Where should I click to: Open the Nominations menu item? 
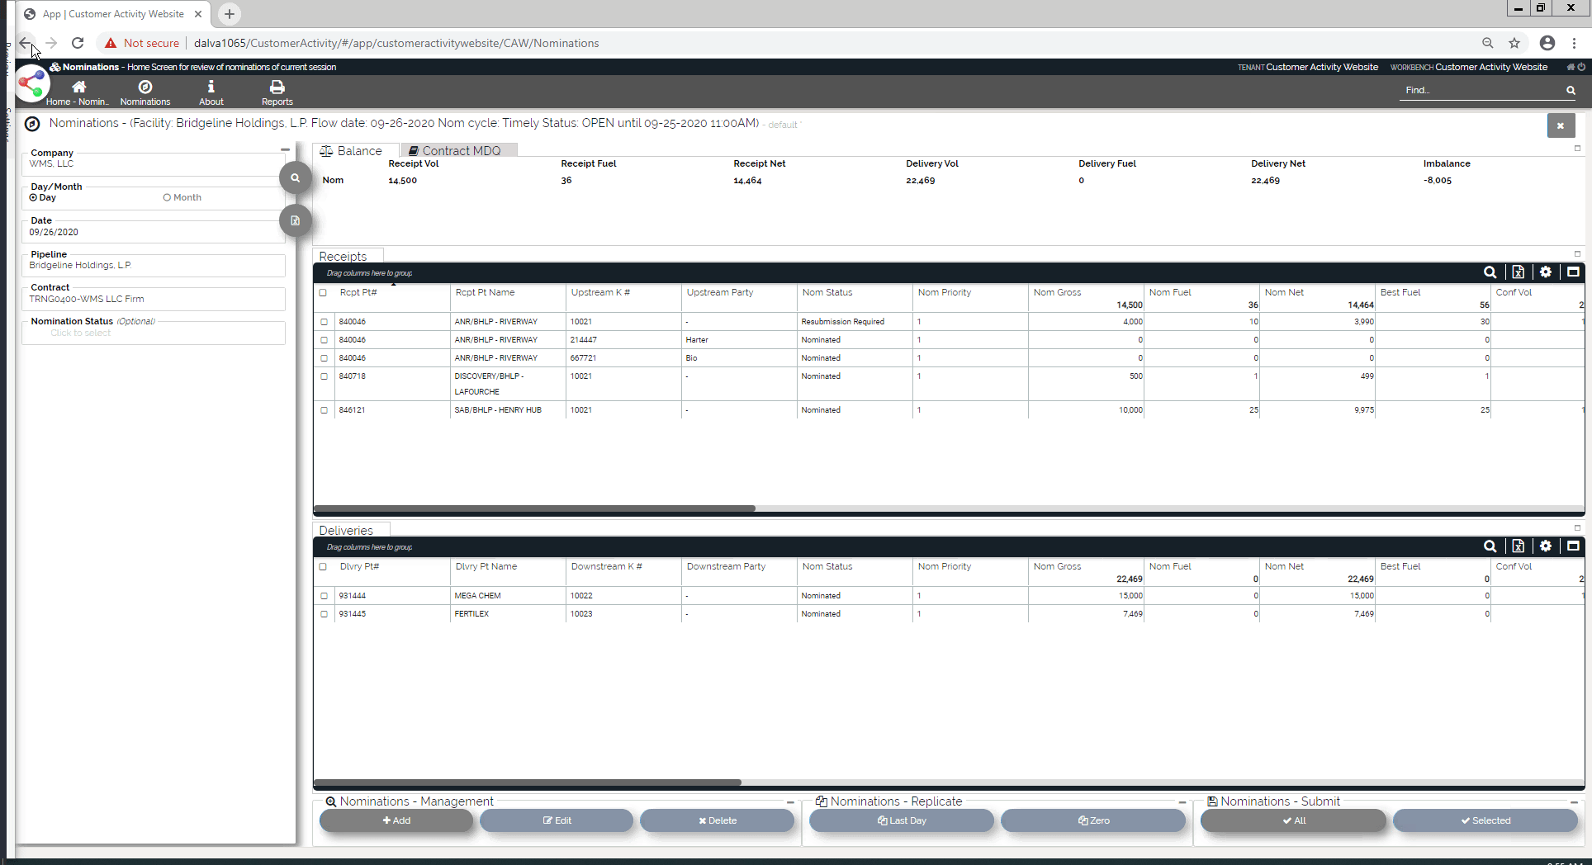click(x=145, y=92)
